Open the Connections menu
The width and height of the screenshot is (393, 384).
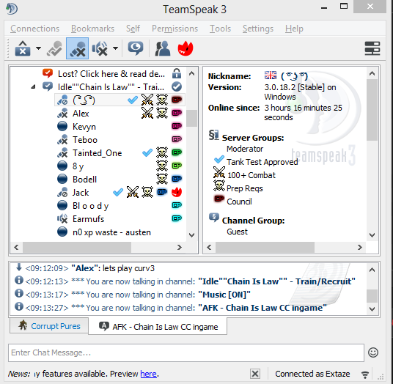click(x=35, y=29)
